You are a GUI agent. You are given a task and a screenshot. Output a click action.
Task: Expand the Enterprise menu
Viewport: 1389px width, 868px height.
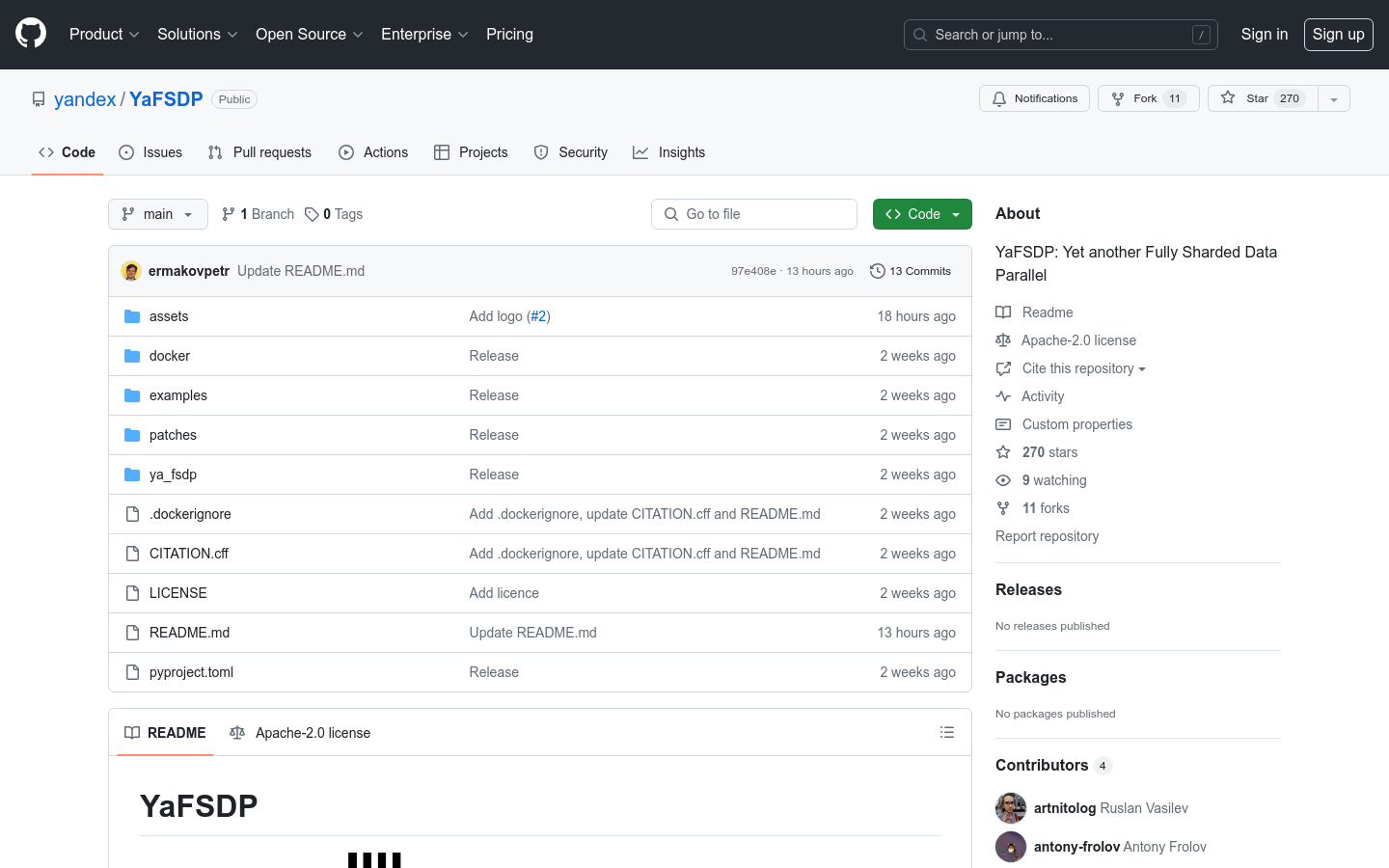[425, 34]
